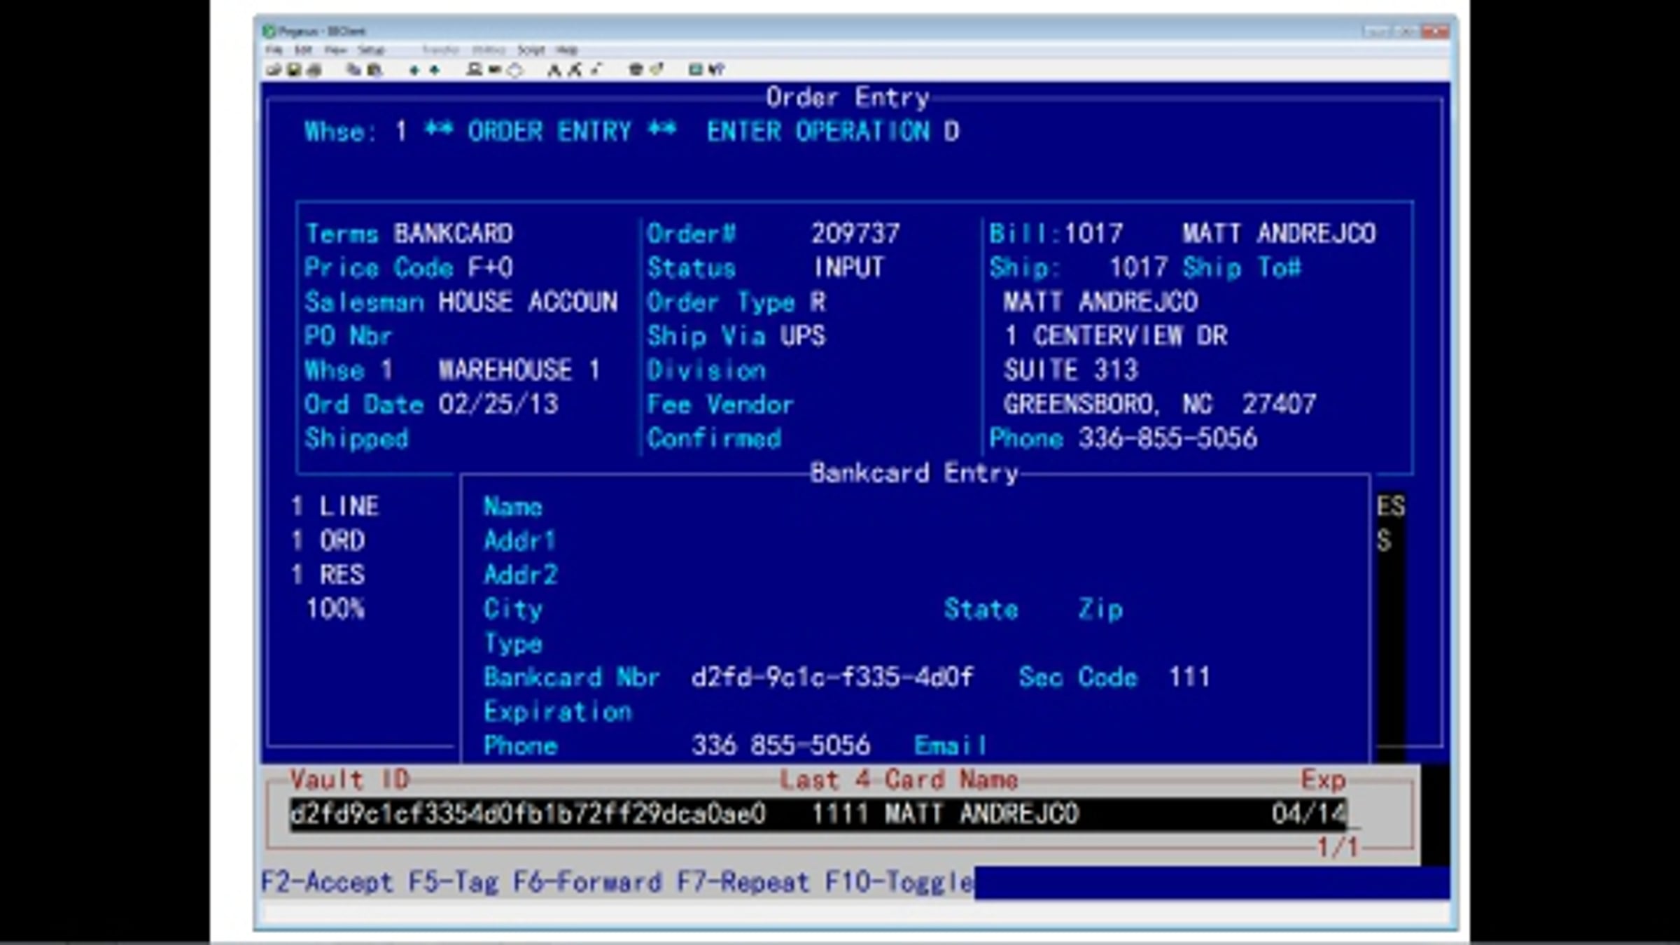Click the Order Type value R

tap(818, 302)
